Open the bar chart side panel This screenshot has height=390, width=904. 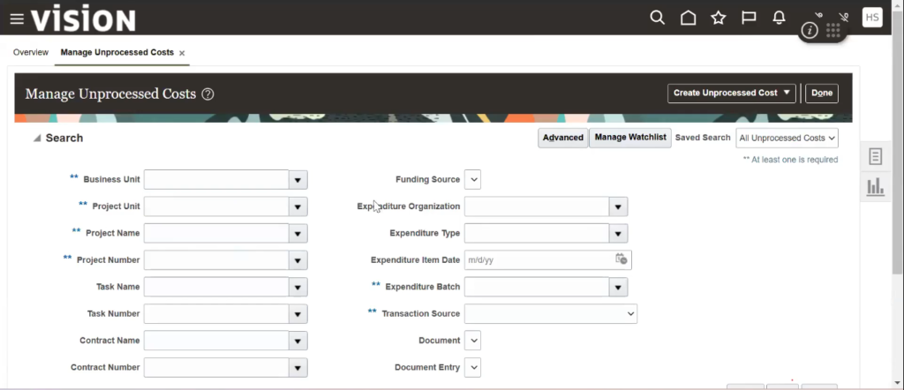(x=875, y=186)
